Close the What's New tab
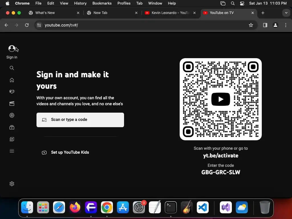The height and width of the screenshot is (219, 292). tap(78, 13)
